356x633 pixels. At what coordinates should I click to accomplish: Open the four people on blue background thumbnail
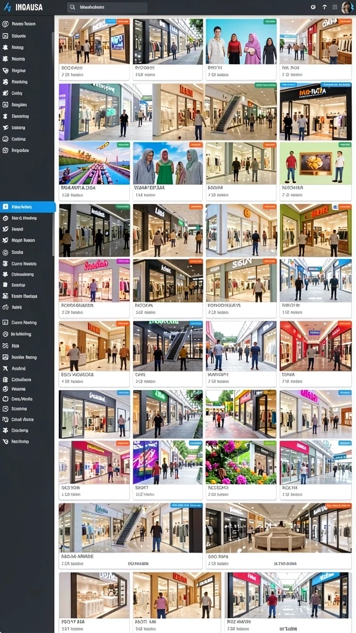click(241, 41)
